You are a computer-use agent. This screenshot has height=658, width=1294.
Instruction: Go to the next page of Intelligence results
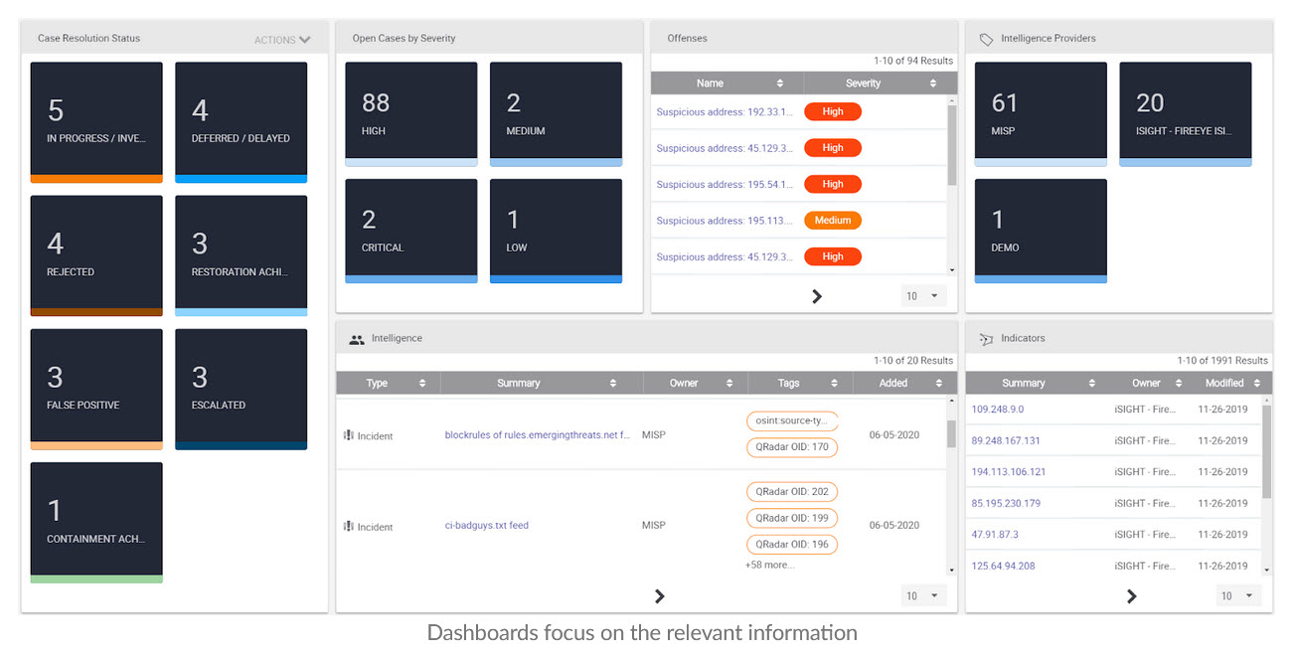click(659, 596)
